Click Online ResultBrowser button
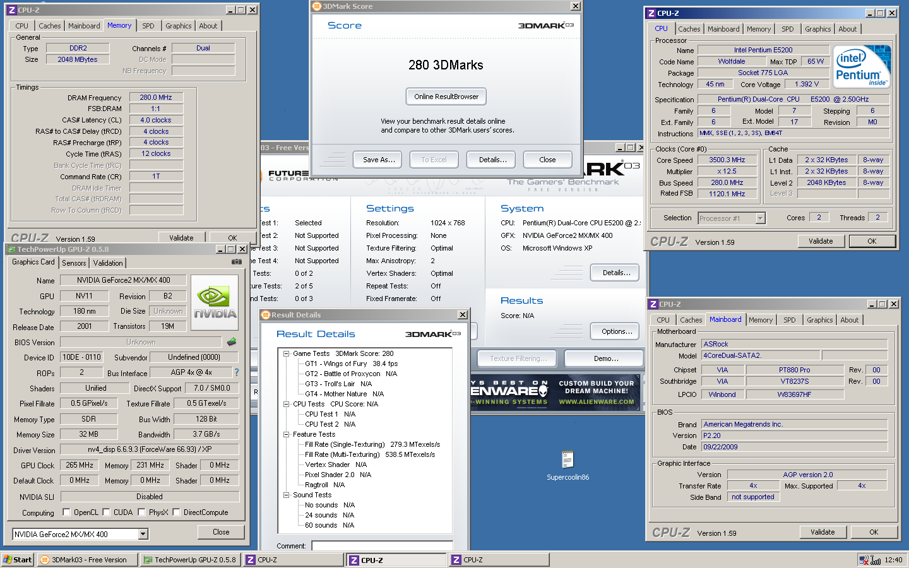 446,97
